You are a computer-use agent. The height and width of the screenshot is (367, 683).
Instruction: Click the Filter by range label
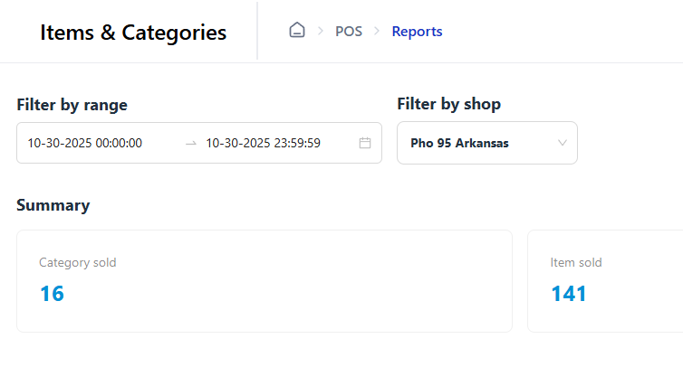click(72, 105)
